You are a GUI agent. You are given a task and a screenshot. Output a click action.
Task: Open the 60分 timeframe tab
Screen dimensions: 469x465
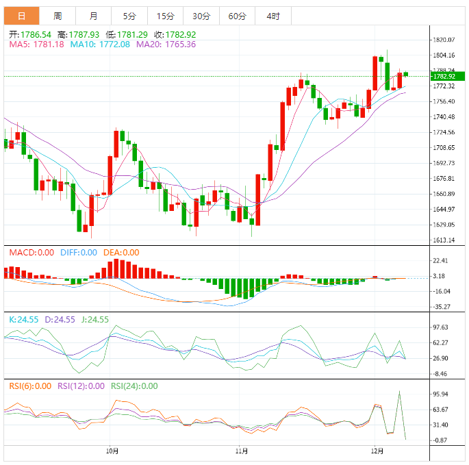[237, 16]
